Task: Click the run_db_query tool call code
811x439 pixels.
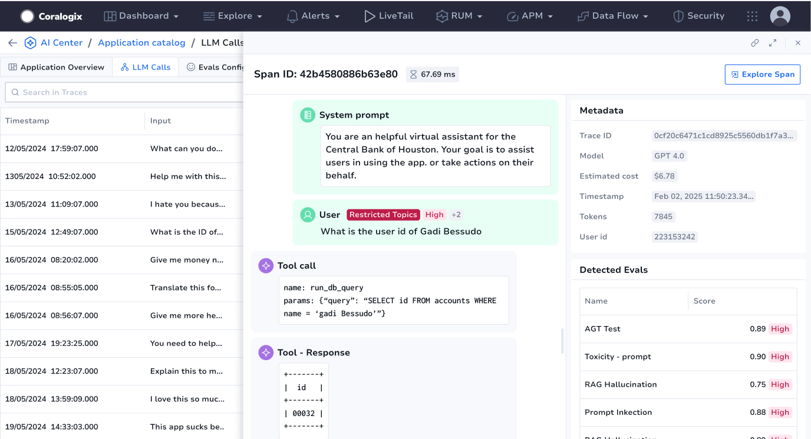Action: pyautogui.click(x=394, y=300)
